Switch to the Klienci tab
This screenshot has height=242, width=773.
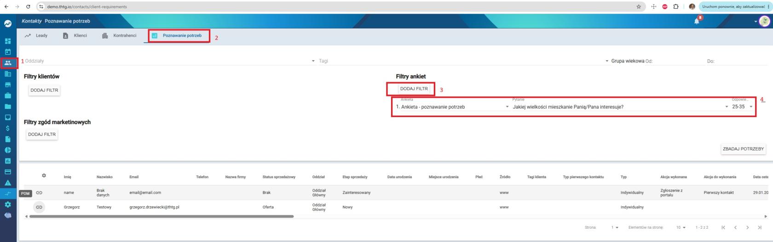click(x=75, y=35)
